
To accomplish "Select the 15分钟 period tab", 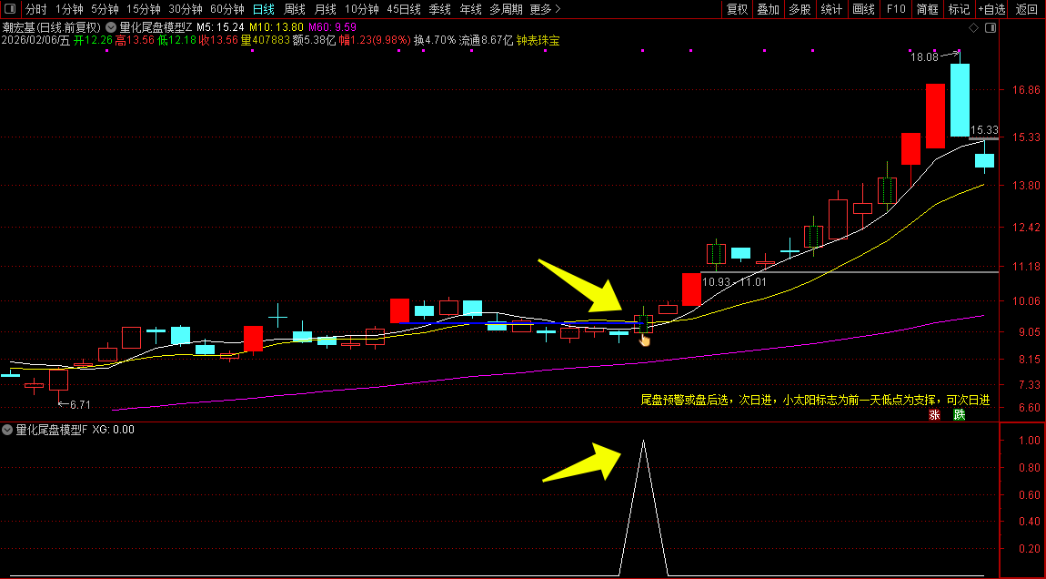I will pyautogui.click(x=144, y=9).
